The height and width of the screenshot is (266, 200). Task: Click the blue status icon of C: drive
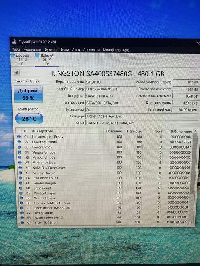(x=13, y=55)
